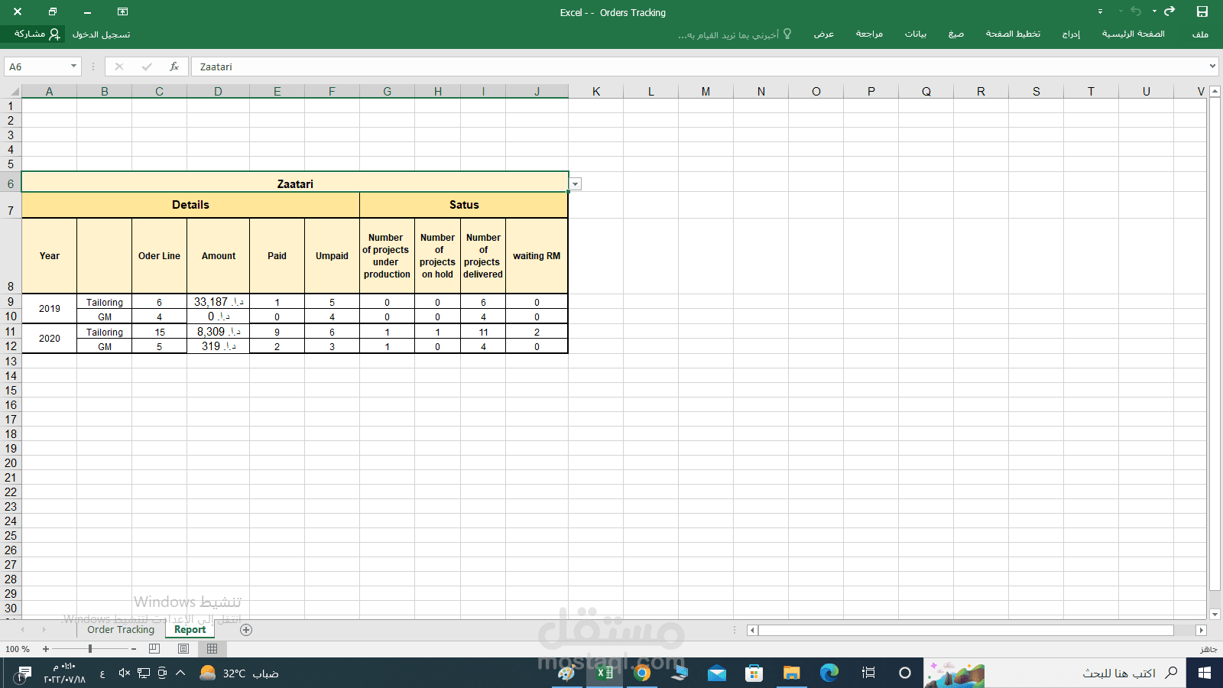Click the Cancel X in formula bar
The height and width of the screenshot is (688, 1223).
click(x=119, y=67)
